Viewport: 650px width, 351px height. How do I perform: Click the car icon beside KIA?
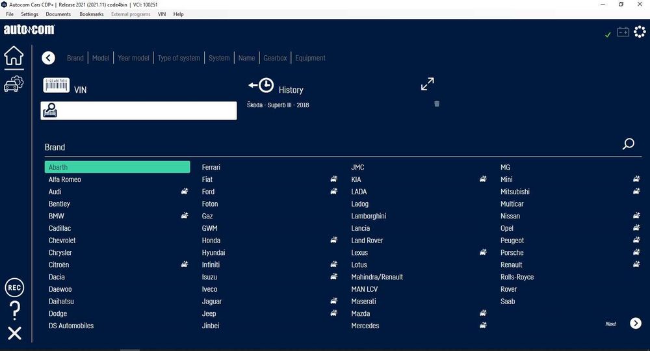[483, 179]
